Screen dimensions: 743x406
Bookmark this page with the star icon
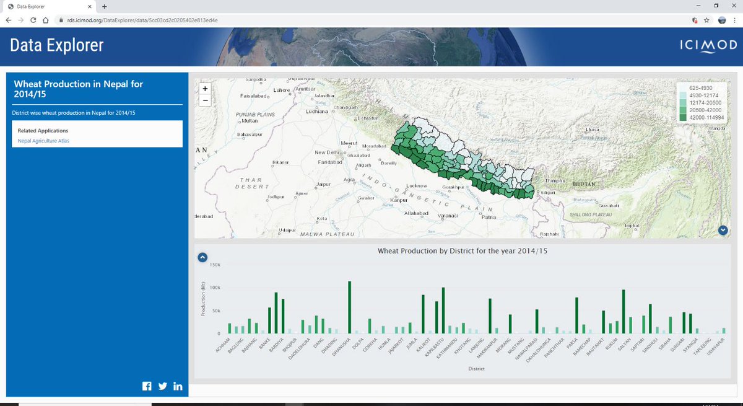(706, 20)
